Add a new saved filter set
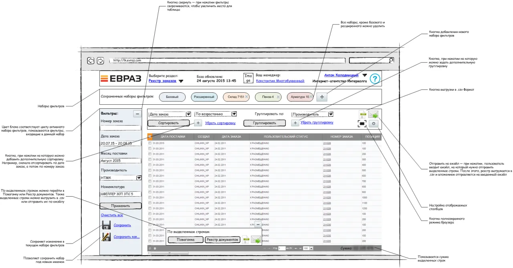 click(x=322, y=97)
